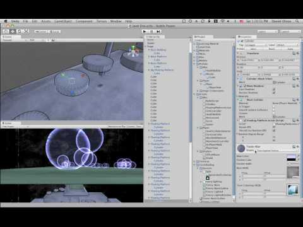
Task: Toggle the Local orientation button
Action: [x=54, y=32]
